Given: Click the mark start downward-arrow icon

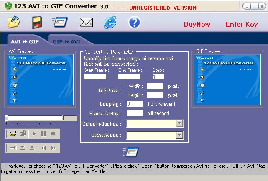Looking at the screenshot, I should pos(23,148).
